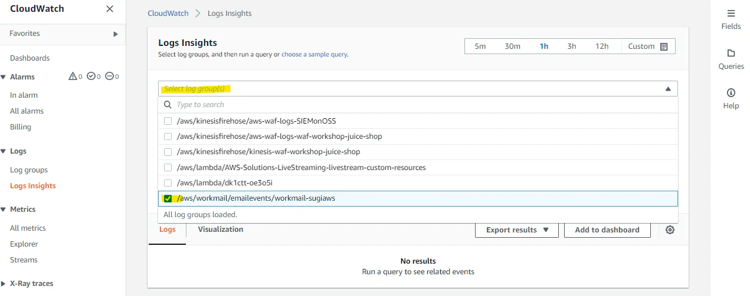
Task: Open In alarm sidebar link
Action: click(x=24, y=95)
